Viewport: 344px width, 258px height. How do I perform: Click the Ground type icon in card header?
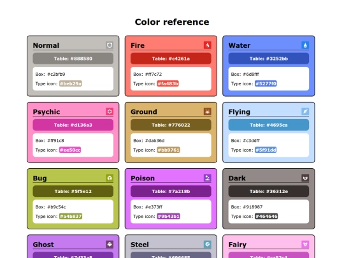207,111
